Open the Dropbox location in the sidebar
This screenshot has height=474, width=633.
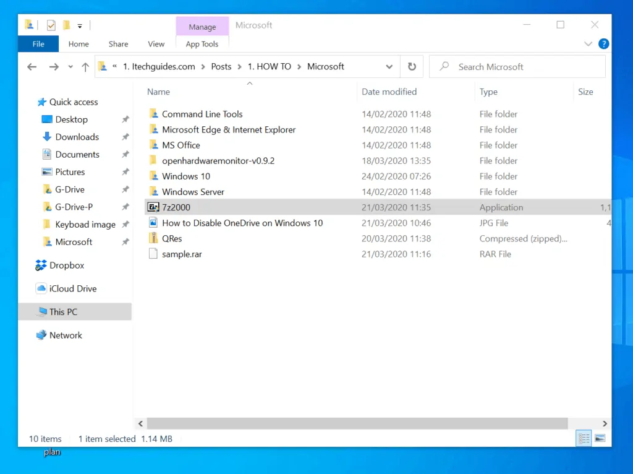coord(66,265)
